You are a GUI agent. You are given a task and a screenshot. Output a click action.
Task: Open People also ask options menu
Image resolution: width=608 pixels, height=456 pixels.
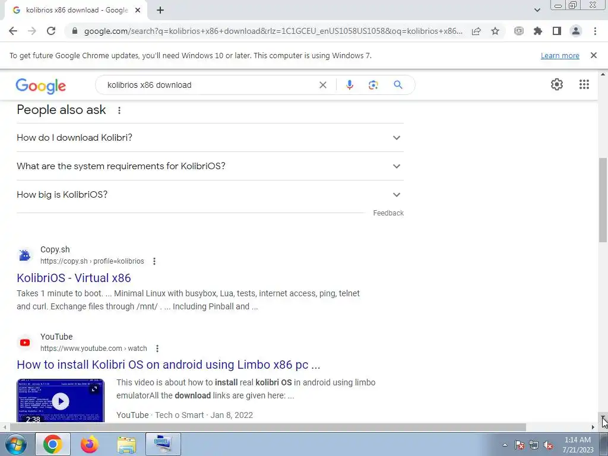pyautogui.click(x=119, y=110)
